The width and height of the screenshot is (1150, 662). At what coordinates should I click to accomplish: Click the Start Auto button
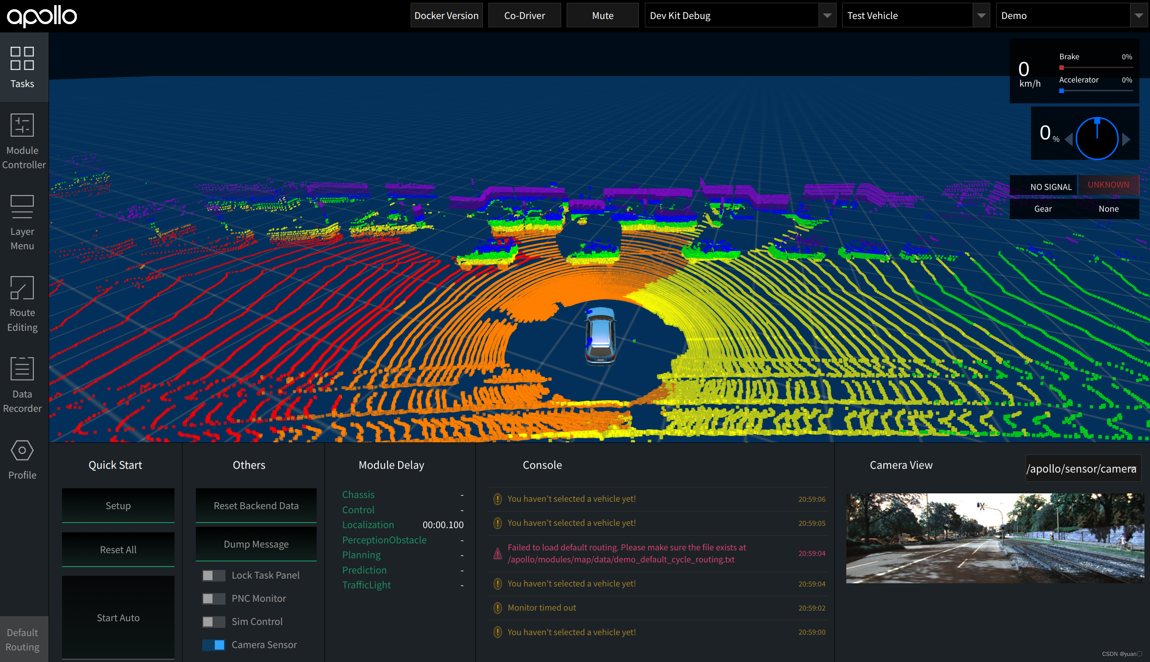(118, 618)
